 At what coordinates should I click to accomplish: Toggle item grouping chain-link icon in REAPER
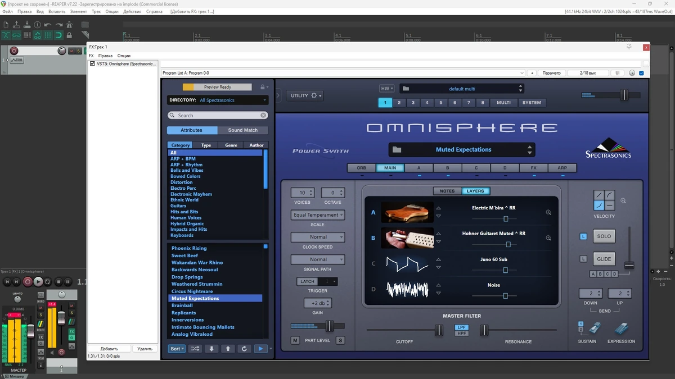pyautogui.click(x=16, y=35)
